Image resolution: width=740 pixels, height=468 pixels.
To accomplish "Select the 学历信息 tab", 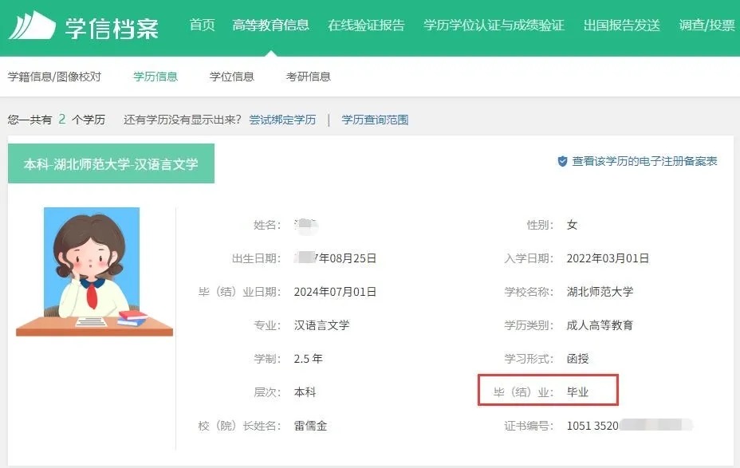I will tap(155, 77).
